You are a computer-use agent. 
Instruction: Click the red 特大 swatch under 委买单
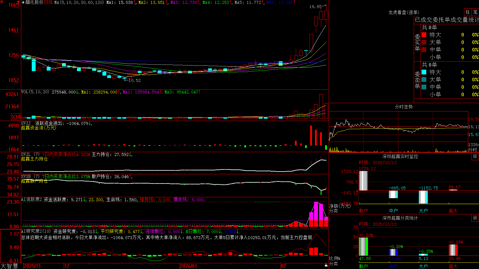424,35
